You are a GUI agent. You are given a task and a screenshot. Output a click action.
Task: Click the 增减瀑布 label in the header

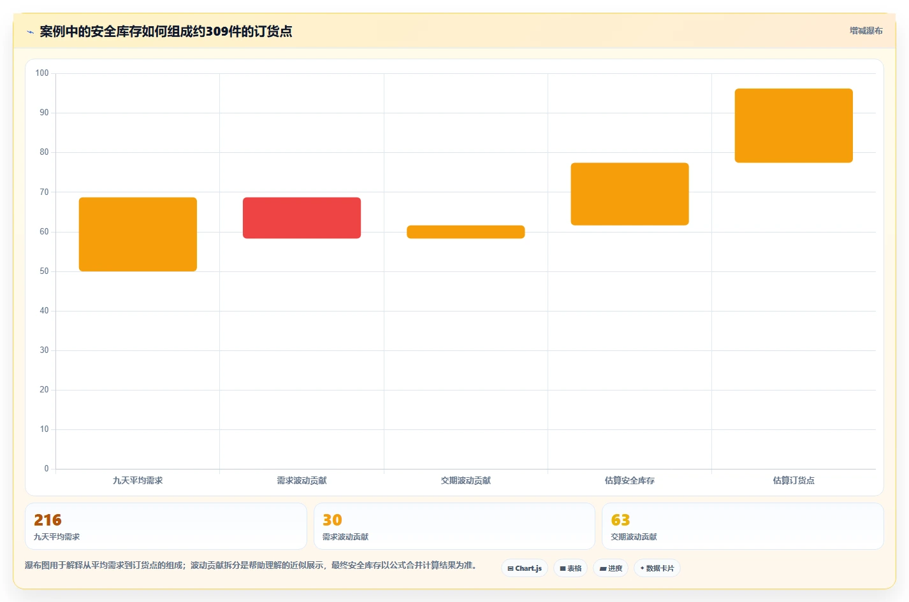coord(866,31)
